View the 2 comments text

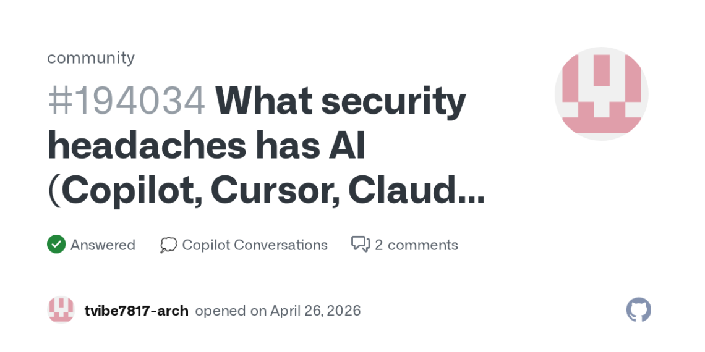pos(416,245)
